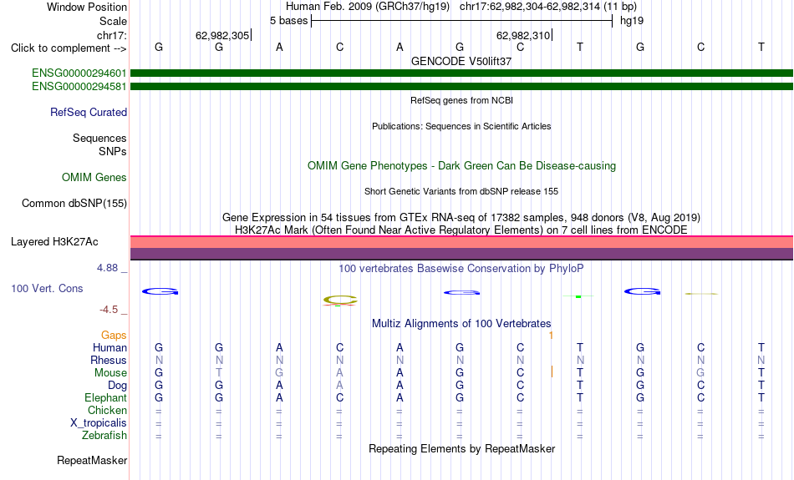This screenshot has height=480, width=794.
Task: Click the '5 bases' scale label
Action: click(x=288, y=21)
